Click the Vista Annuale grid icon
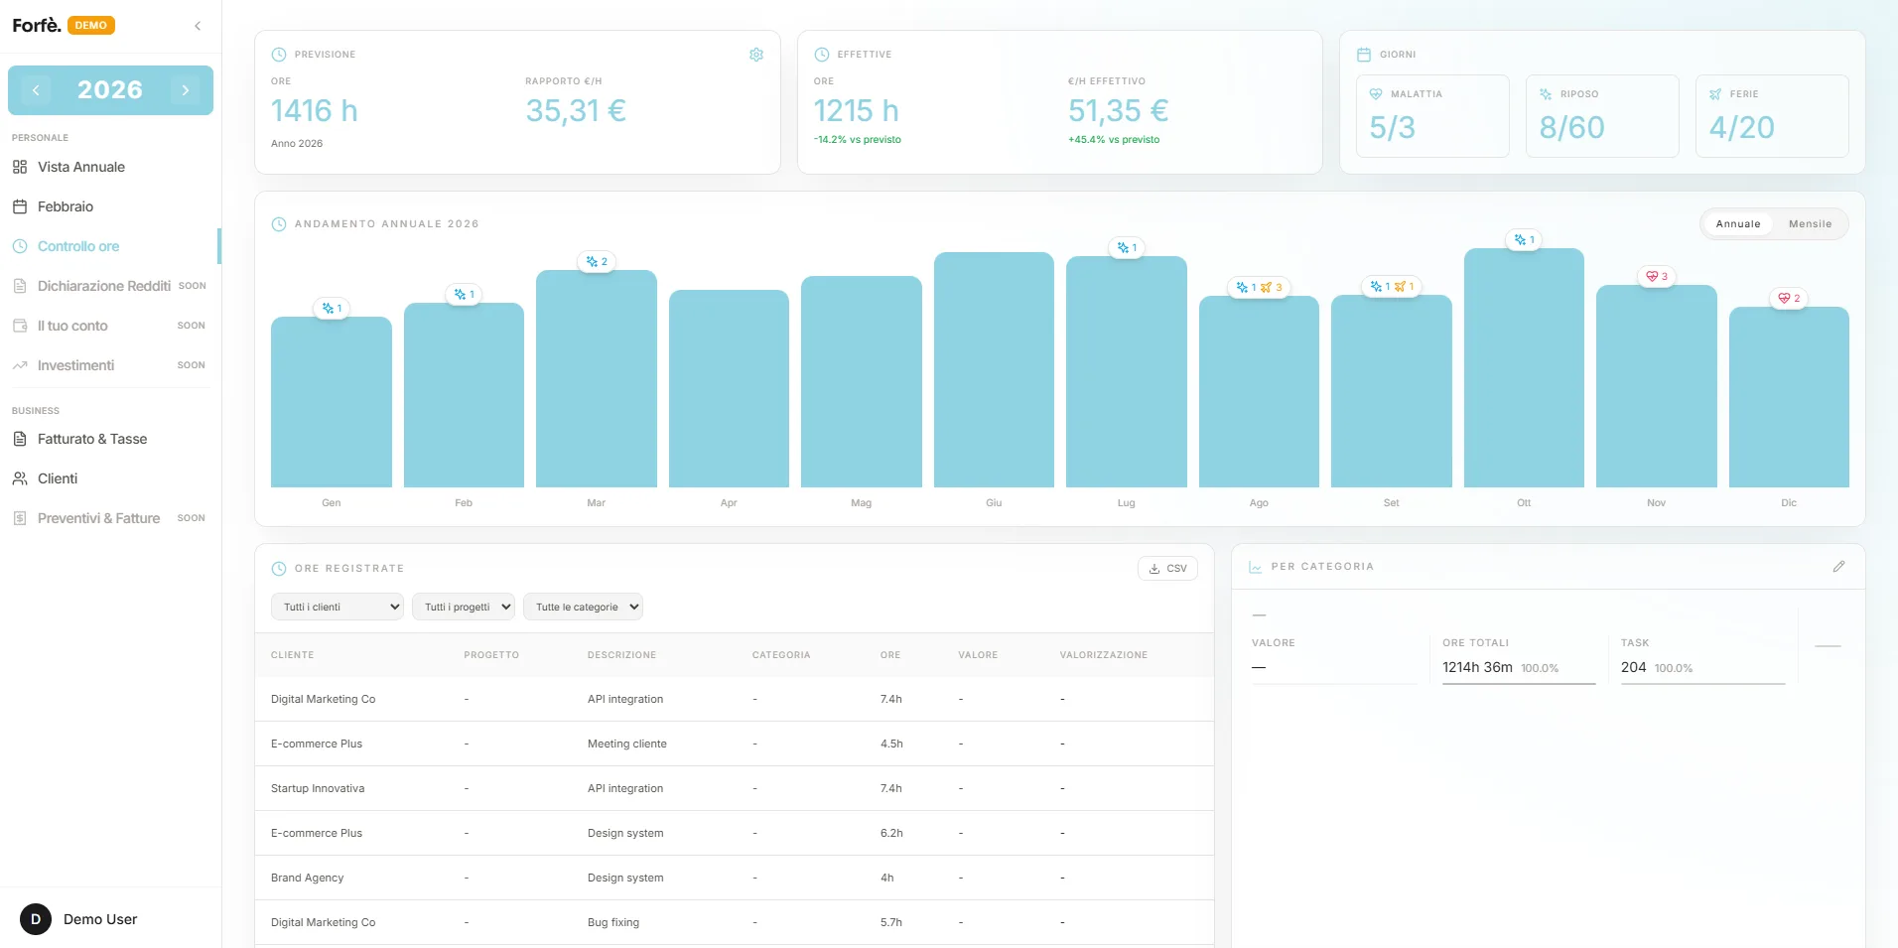Viewport: 1898px width, 948px height. pos(20,167)
